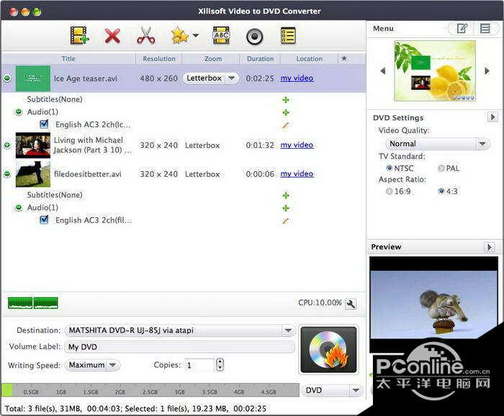The image size is (504, 416).
Task: Open the ABC subtitle film tool
Action: pos(222,35)
